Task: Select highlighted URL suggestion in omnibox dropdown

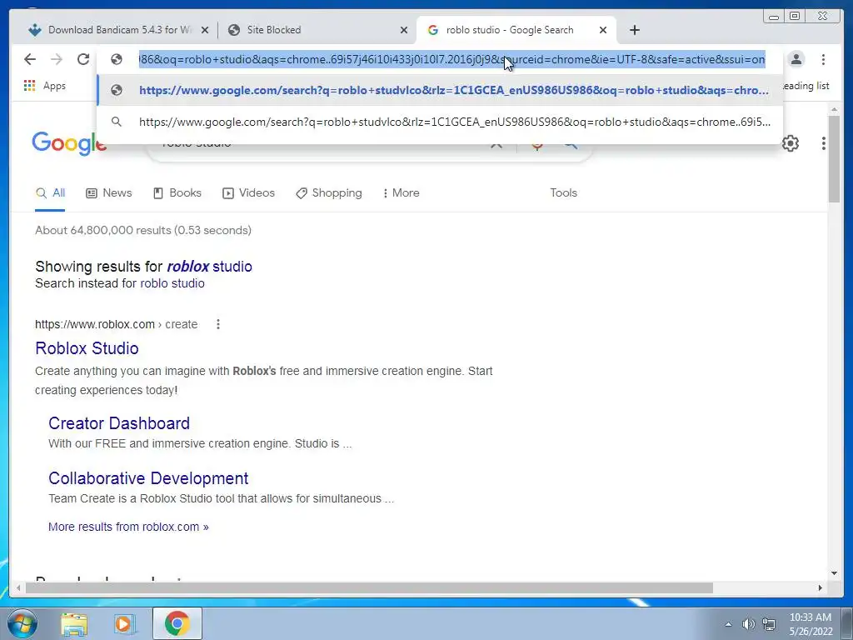Action: tap(440, 90)
